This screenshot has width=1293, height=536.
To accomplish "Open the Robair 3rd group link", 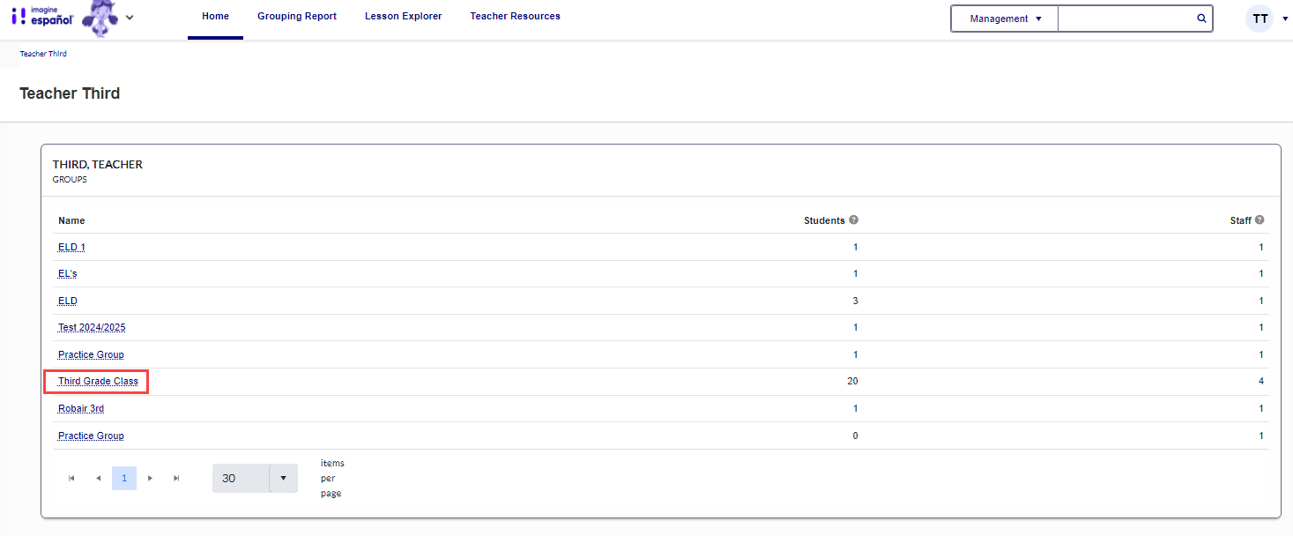I will [x=81, y=409].
